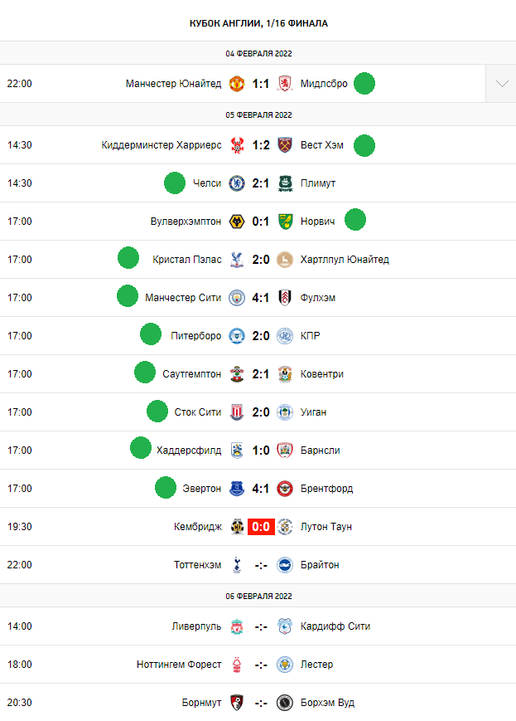The width and height of the screenshot is (516, 721).
Task: Click the 06 февраля 2022 date header
Action: point(258,596)
